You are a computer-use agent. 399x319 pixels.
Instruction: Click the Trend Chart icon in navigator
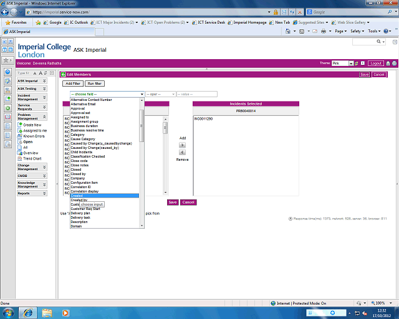[20, 158]
